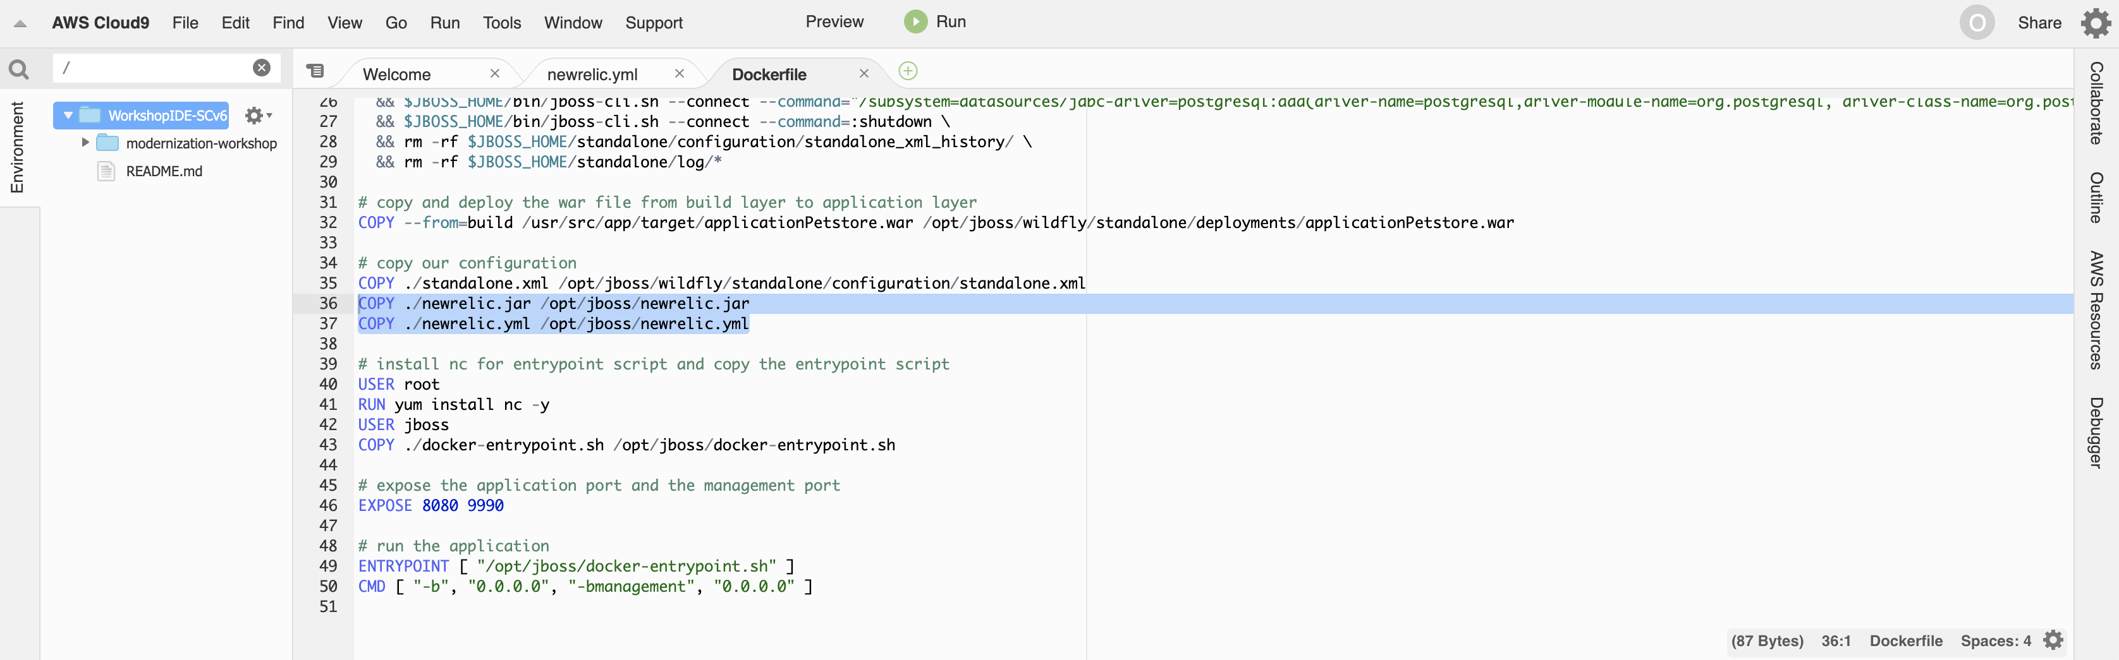Expand the modernization-workshop folder
The height and width of the screenshot is (660, 2119).
coord(85,143)
